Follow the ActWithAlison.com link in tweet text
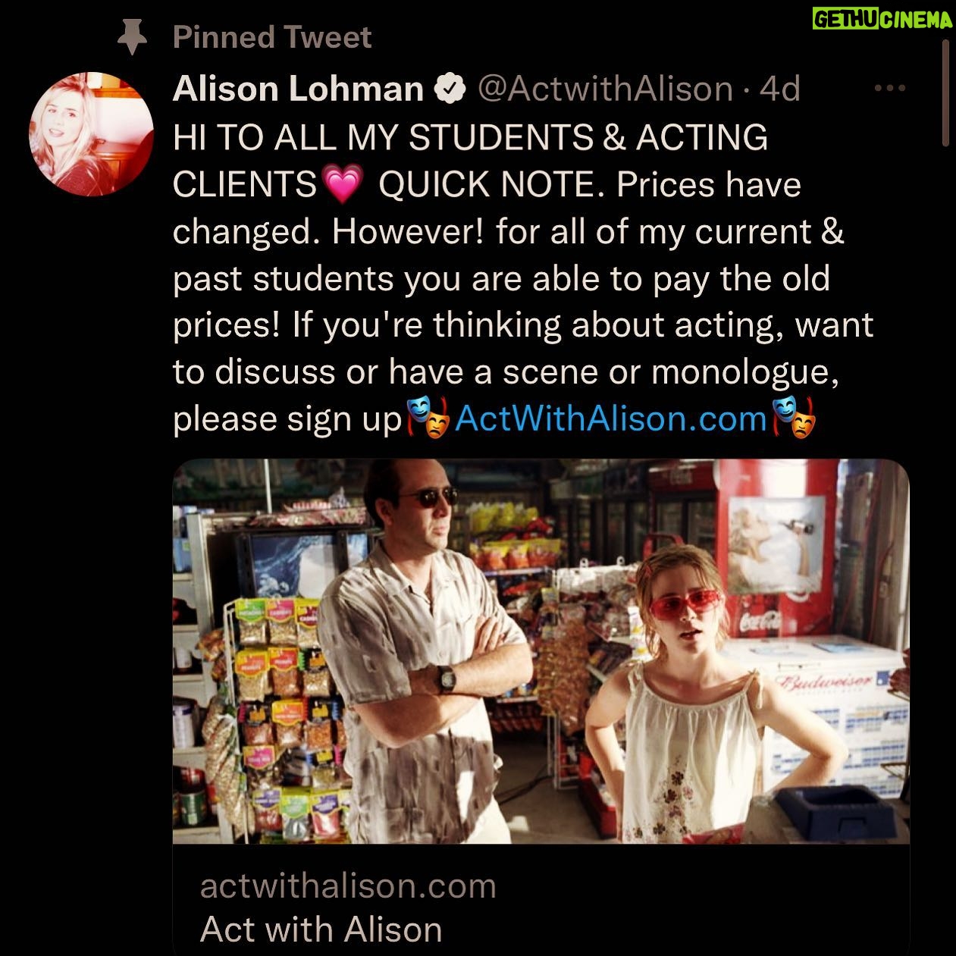This screenshot has width=956, height=956. click(610, 418)
